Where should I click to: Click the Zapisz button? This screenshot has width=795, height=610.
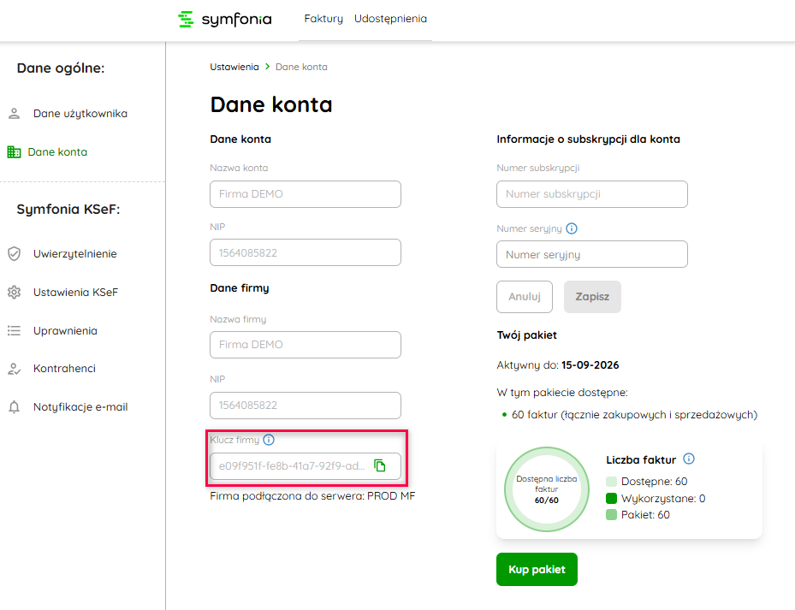[592, 297]
